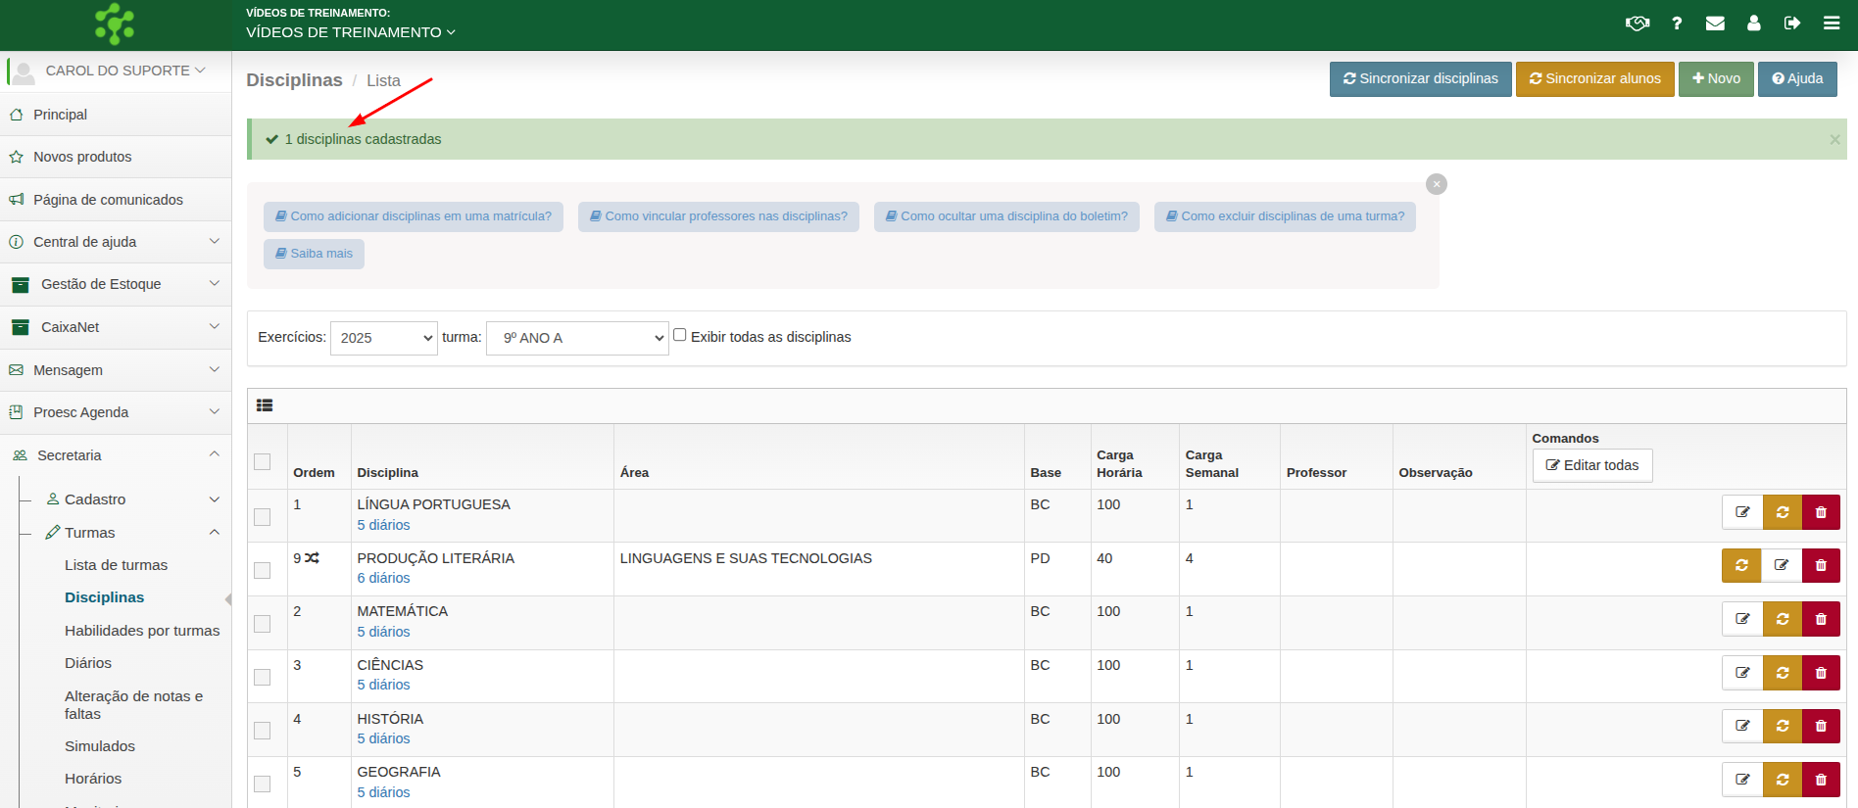
Task: Click the Sincronizar disciplinas button
Action: click(x=1420, y=78)
